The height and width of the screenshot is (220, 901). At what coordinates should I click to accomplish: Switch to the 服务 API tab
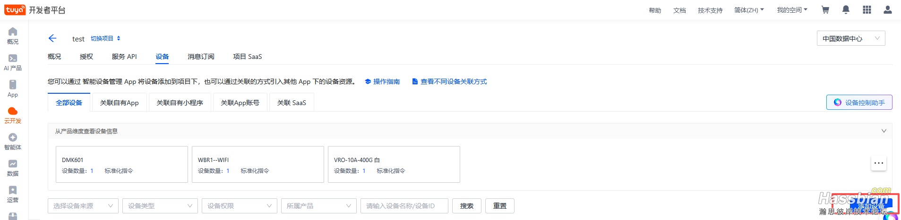point(124,57)
